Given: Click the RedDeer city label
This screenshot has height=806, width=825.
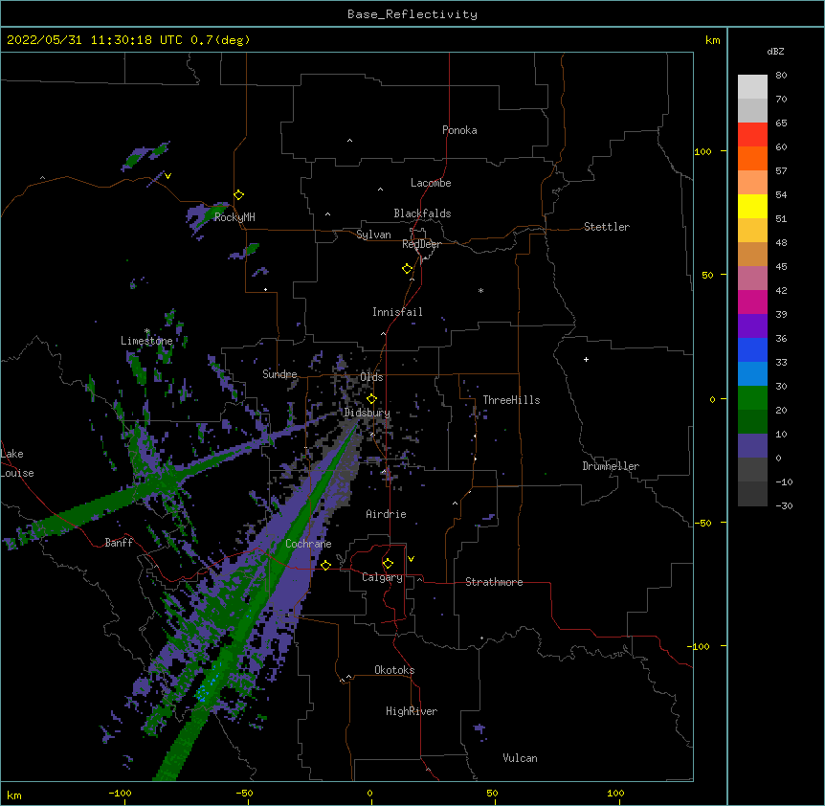Looking at the screenshot, I should tap(421, 244).
